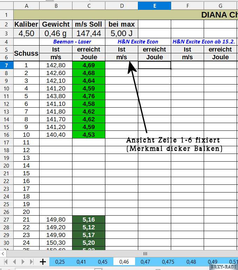
Task: Open the 0,48 sheet tab
Action: (191, 262)
